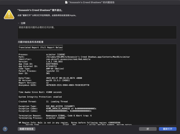Click the 'VM Region Info' line

pos(69,123)
